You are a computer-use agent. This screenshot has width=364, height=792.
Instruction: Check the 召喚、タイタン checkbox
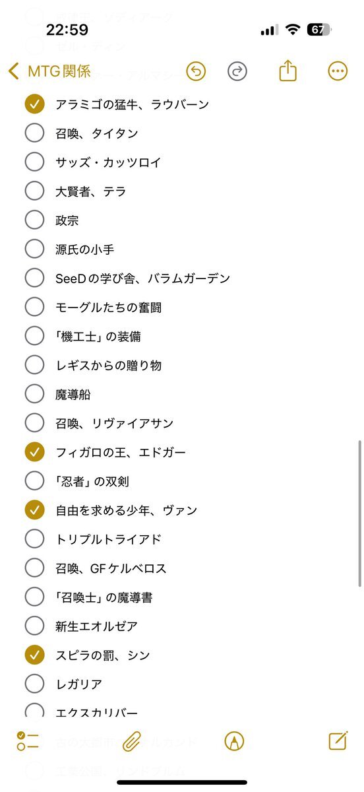point(34,133)
